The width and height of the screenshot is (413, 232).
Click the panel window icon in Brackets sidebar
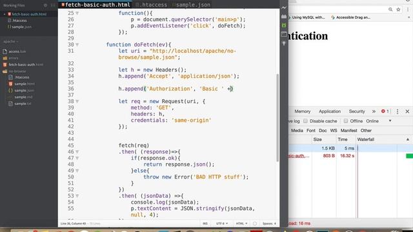tap(284, 34)
